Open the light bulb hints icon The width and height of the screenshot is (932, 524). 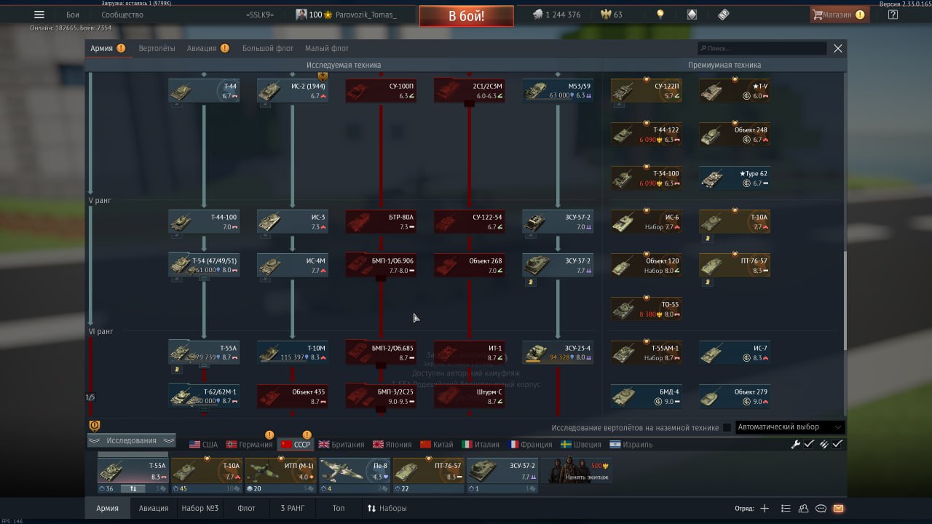pos(660,15)
